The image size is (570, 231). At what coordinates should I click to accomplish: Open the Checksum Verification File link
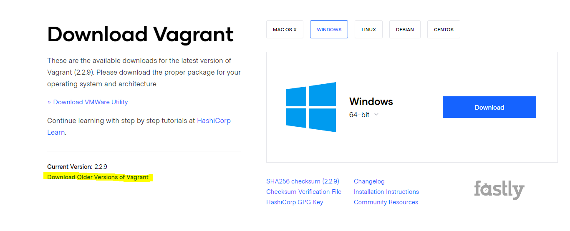(304, 192)
